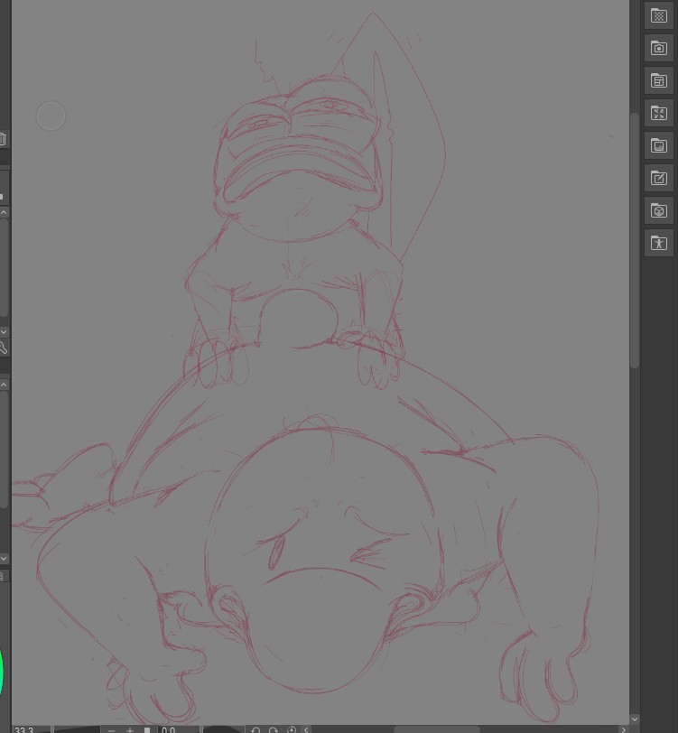Click the lowest left panel scroll-down chevron

pos(4,558)
